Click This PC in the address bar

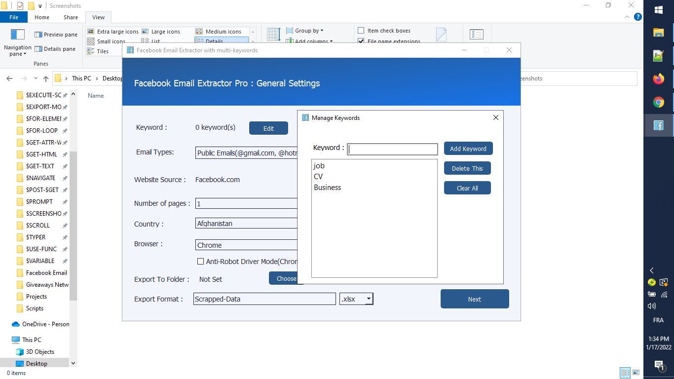81,78
